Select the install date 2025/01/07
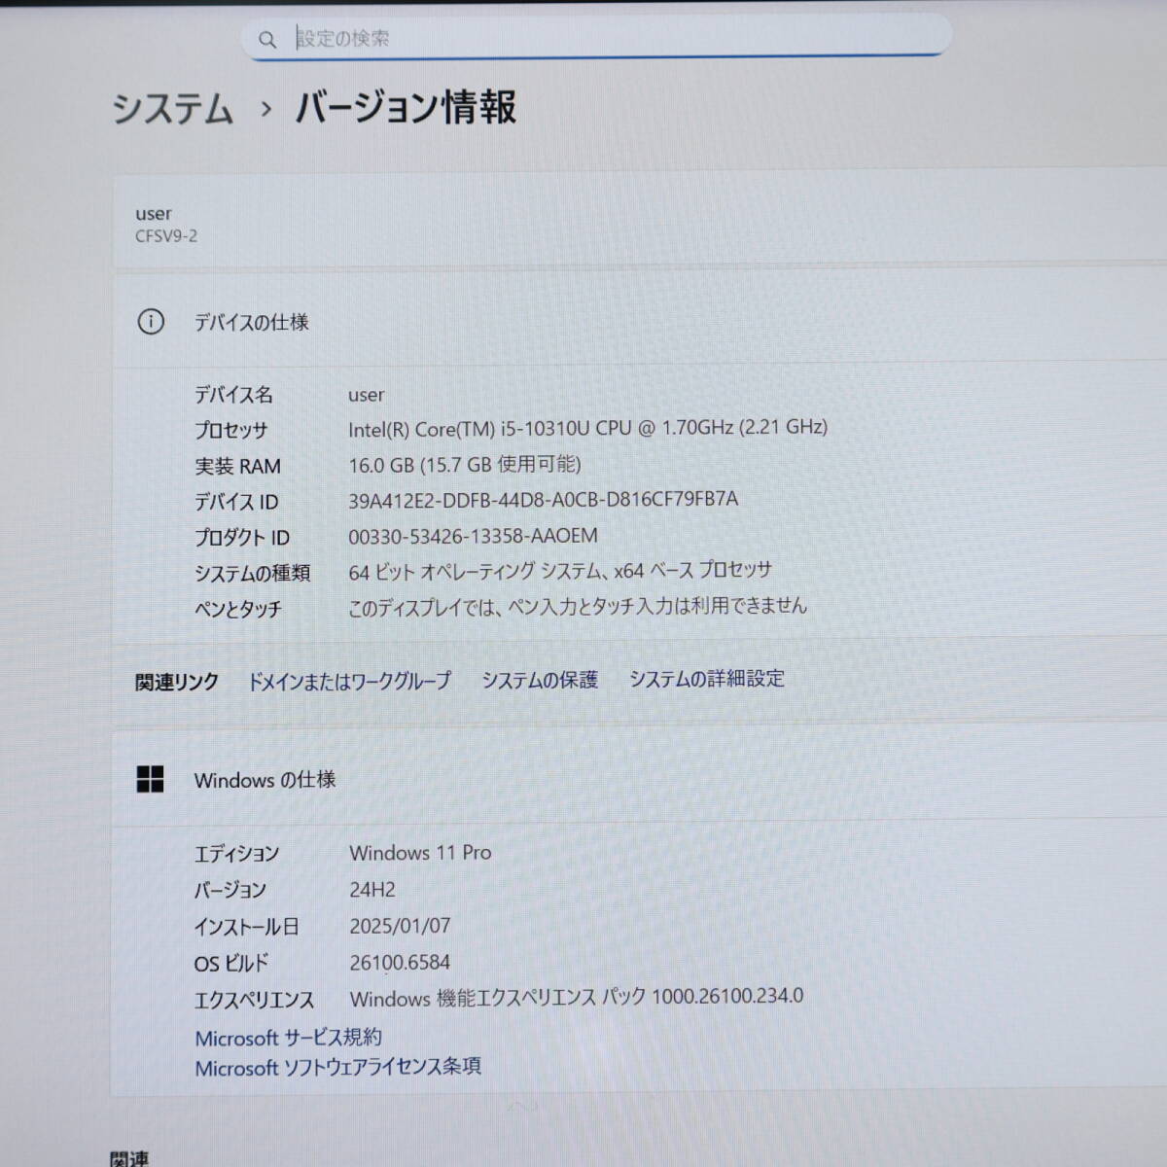Image resolution: width=1167 pixels, height=1167 pixels. pyautogui.click(x=400, y=926)
